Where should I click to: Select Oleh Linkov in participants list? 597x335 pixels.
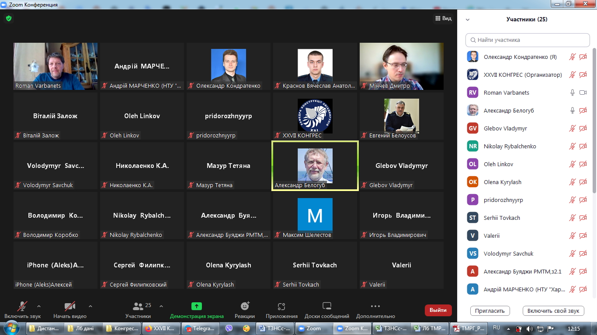[498, 164]
